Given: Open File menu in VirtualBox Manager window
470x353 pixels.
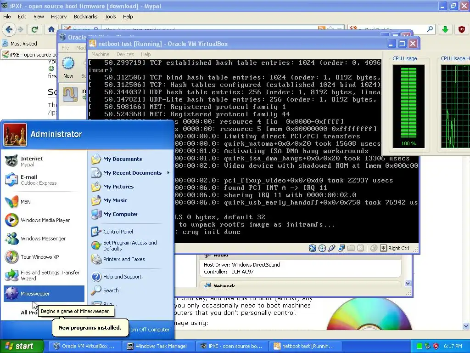Looking at the screenshot, I should tap(65, 48).
